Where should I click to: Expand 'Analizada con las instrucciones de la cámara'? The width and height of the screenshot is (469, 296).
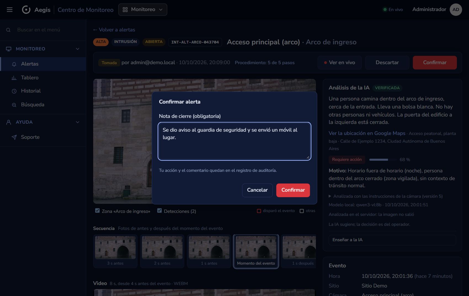click(x=386, y=196)
